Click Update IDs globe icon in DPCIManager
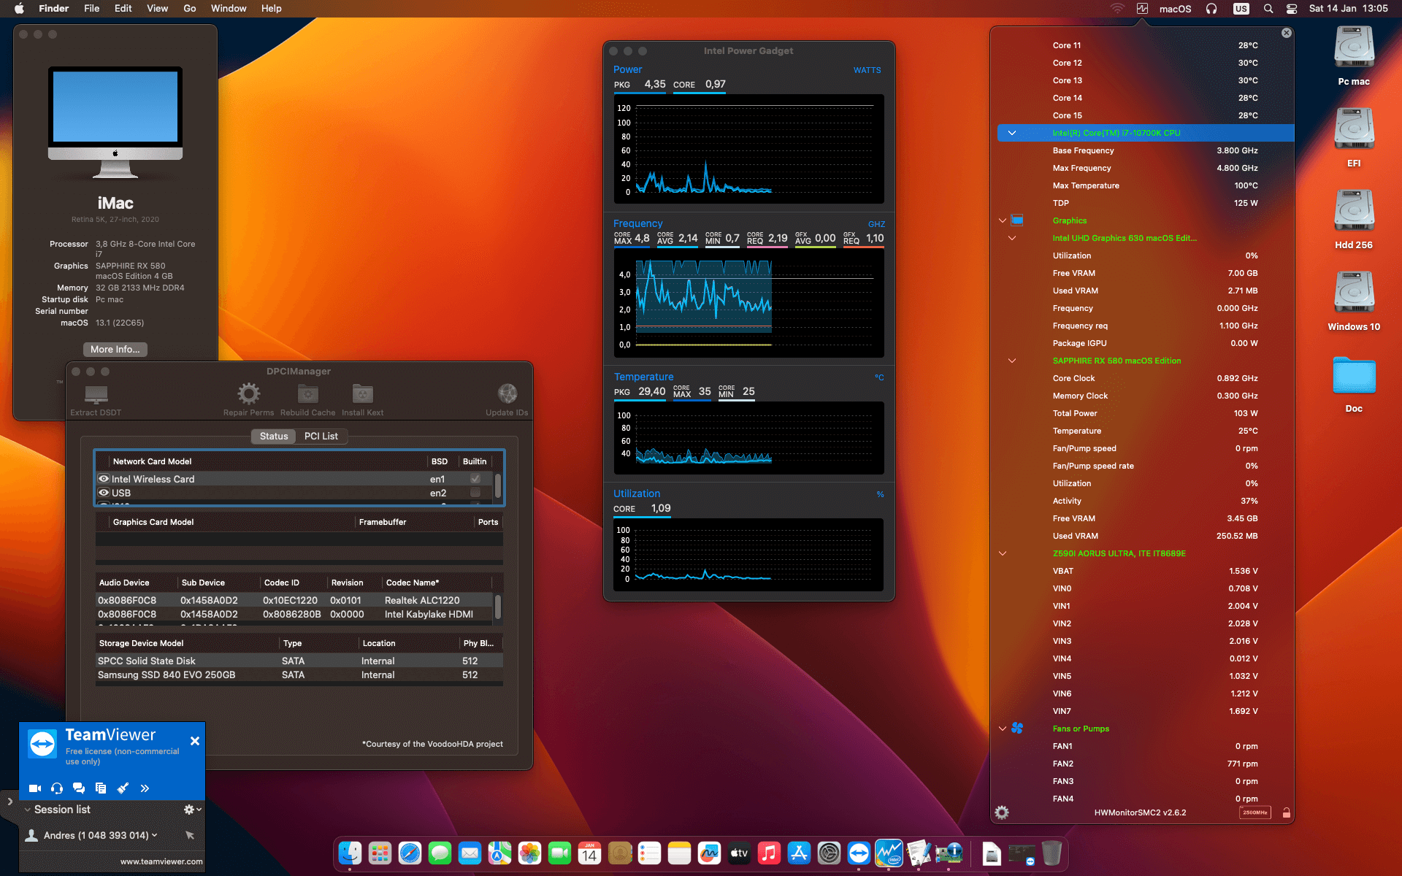This screenshot has width=1402, height=876. click(507, 394)
